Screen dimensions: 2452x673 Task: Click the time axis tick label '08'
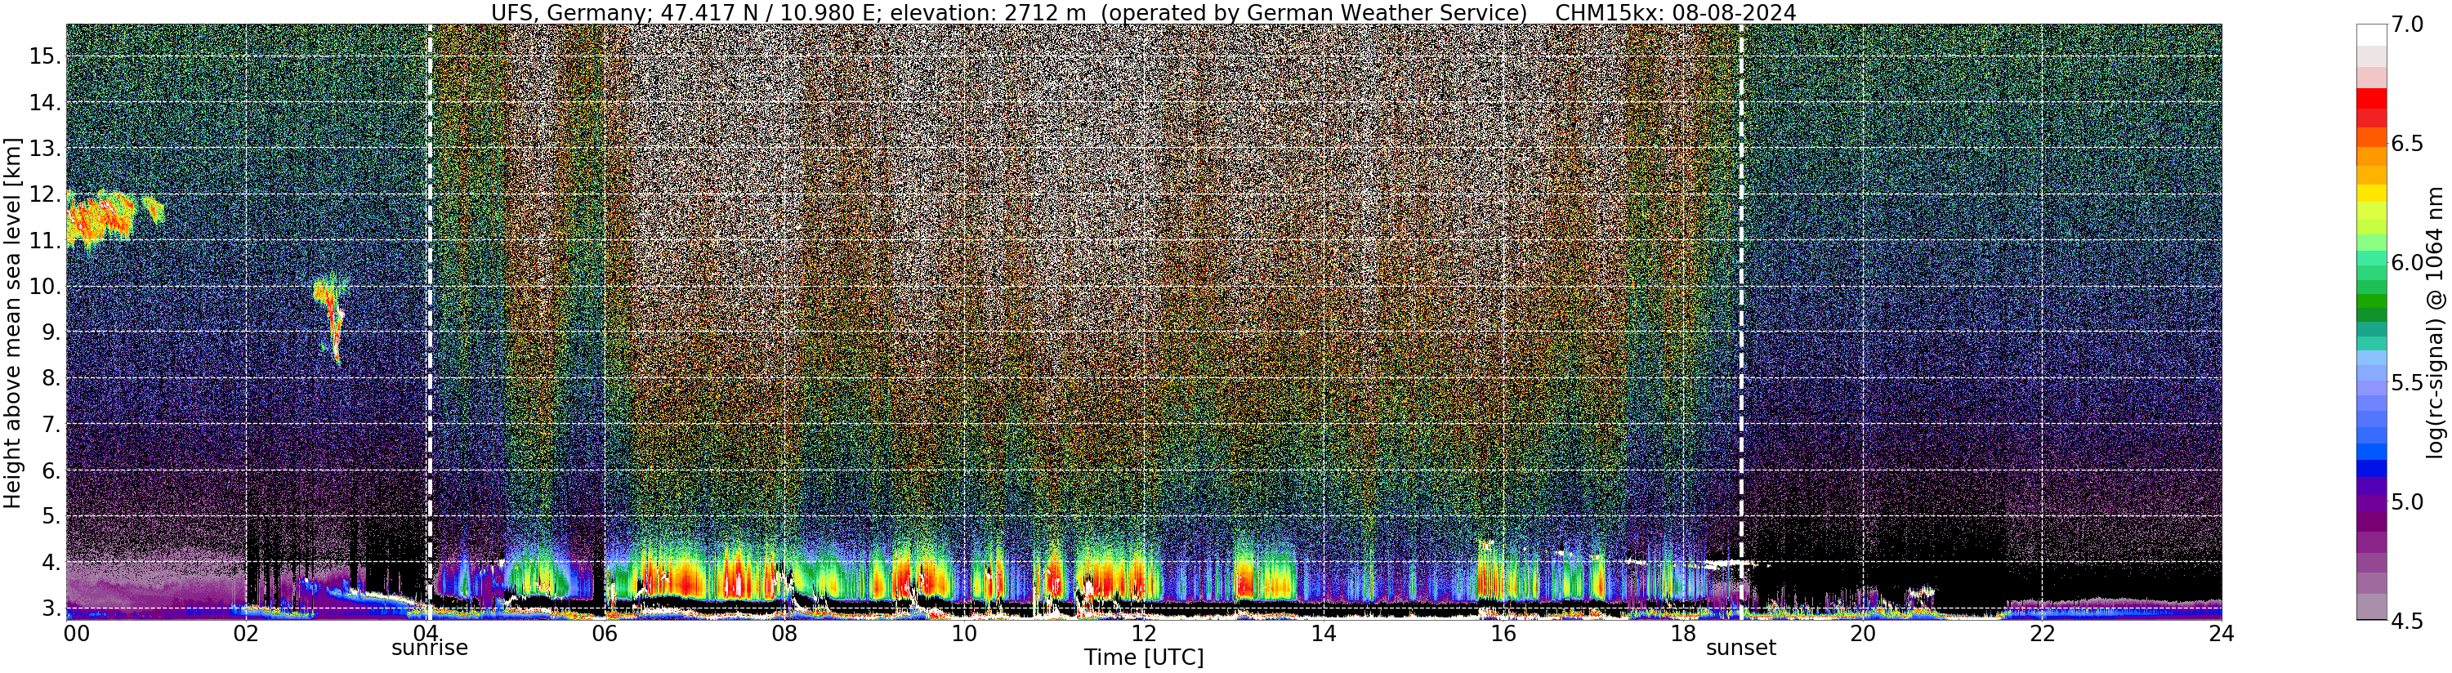point(784,633)
